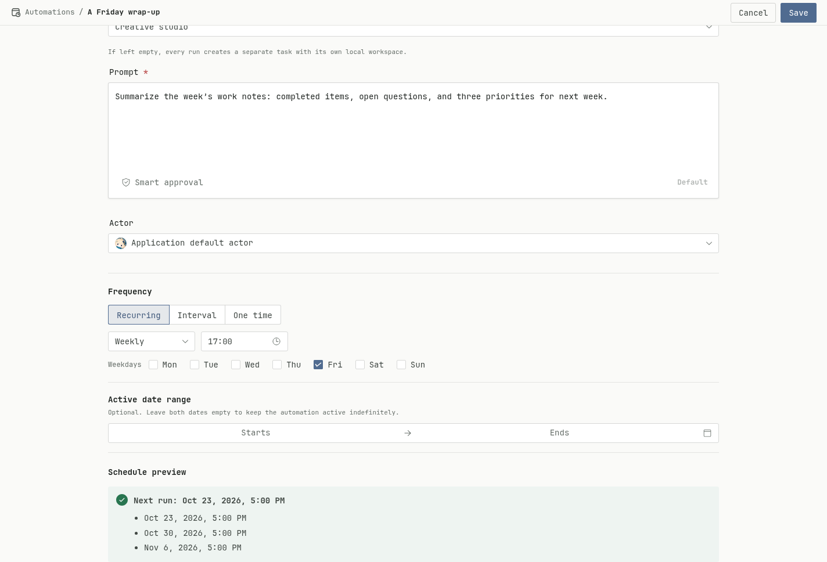Click the 'A Friday wrap-up' breadcrumb title
The image size is (827, 562).
[124, 12]
